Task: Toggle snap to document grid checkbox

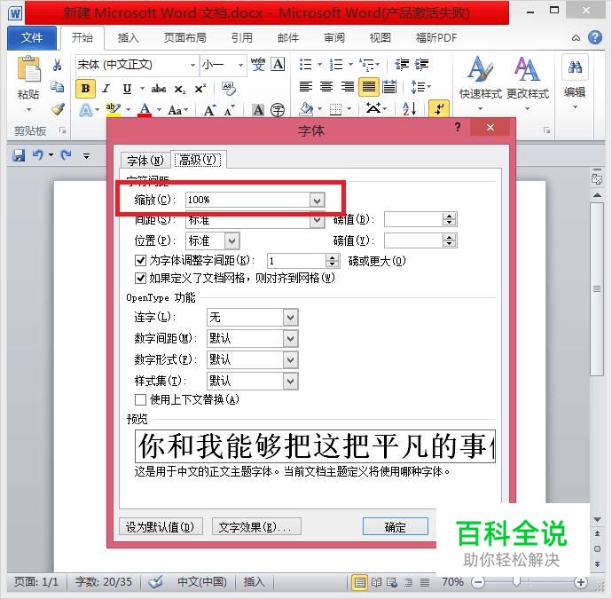Action: [x=140, y=278]
